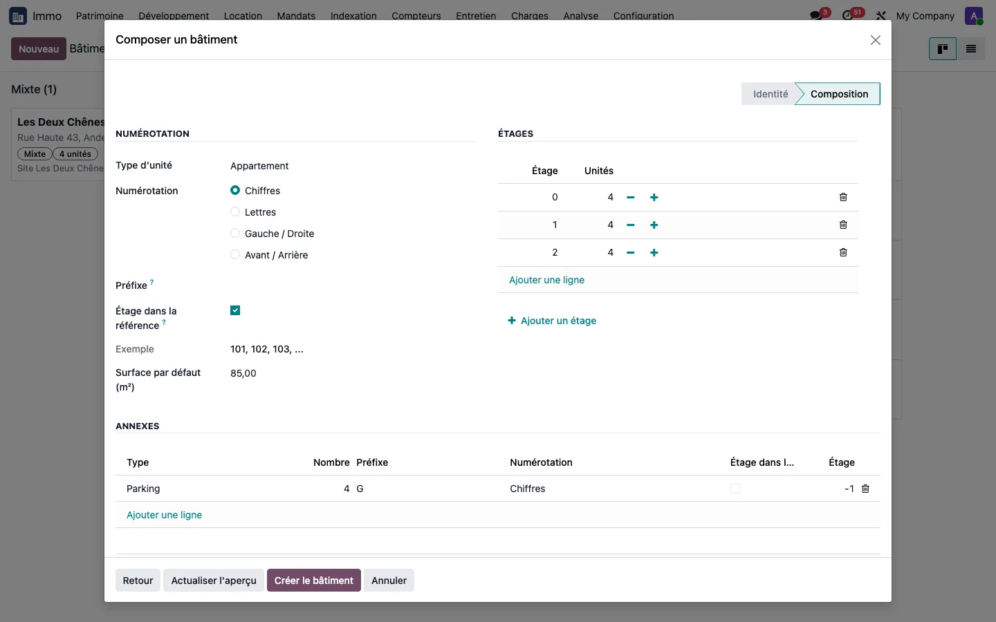The width and height of the screenshot is (996, 622).
Task: Decrease units for floor 0
Action: click(631, 198)
